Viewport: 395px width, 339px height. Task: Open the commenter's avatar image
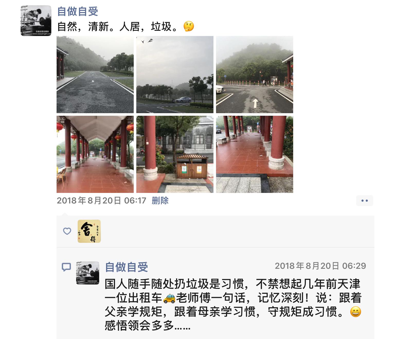point(88,273)
